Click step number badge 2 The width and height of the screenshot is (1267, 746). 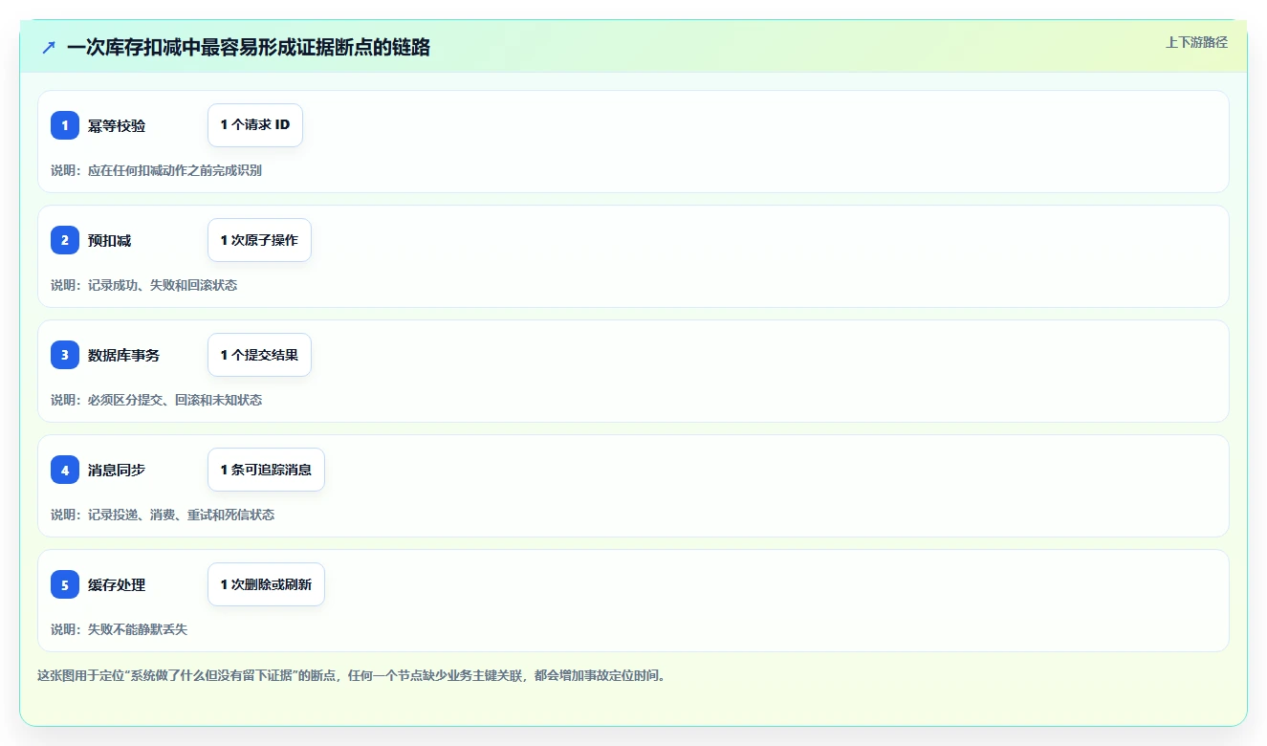click(x=65, y=240)
